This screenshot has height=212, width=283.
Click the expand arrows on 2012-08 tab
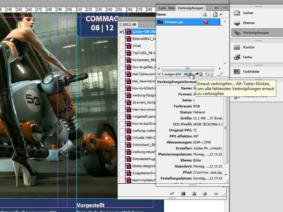(120, 24)
